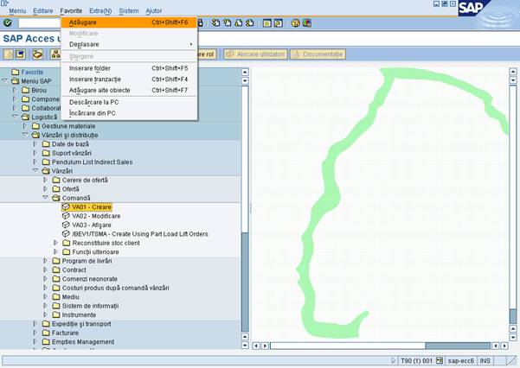520x368 pixels.
Task: Select VA03 - Afişare transaction
Action: pos(92,225)
